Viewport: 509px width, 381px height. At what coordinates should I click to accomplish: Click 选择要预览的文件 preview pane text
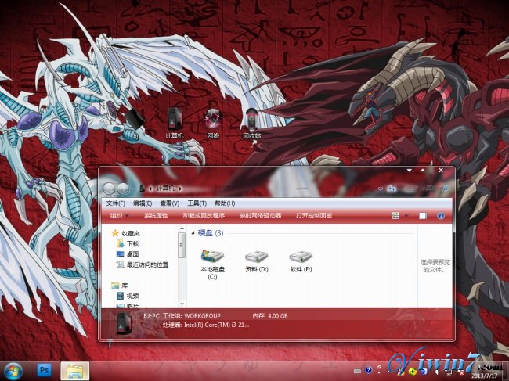tap(435, 265)
